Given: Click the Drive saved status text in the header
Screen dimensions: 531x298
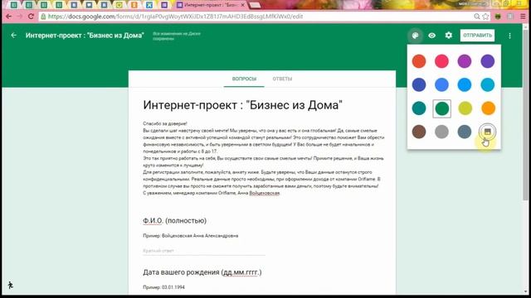Looking at the screenshot, I should tap(177, 36).
